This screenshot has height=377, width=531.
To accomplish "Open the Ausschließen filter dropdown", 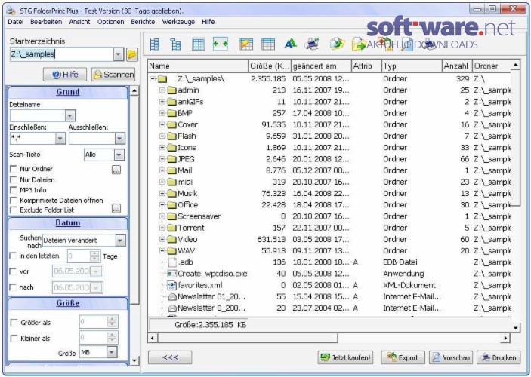I will coord(119,138).
